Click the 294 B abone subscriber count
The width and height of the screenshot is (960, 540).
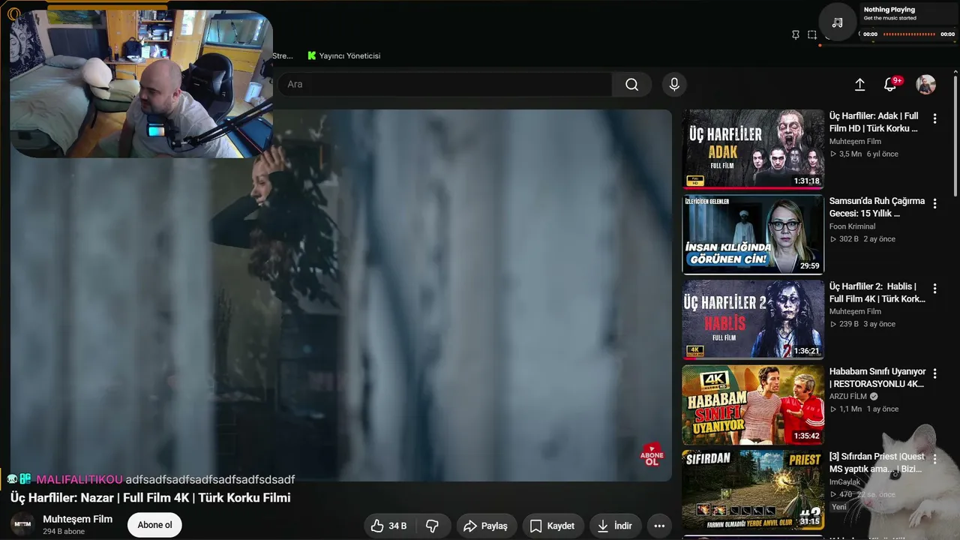click(64, 532)
